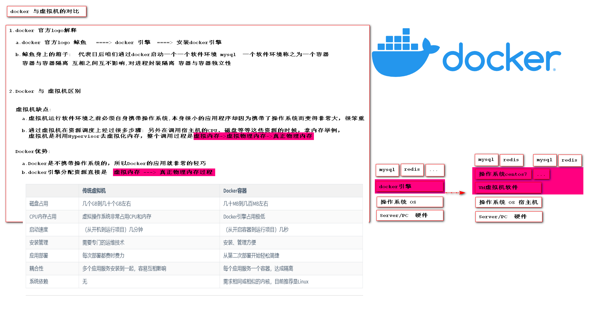Click the '...' box in the docker stack

point(435,170)
